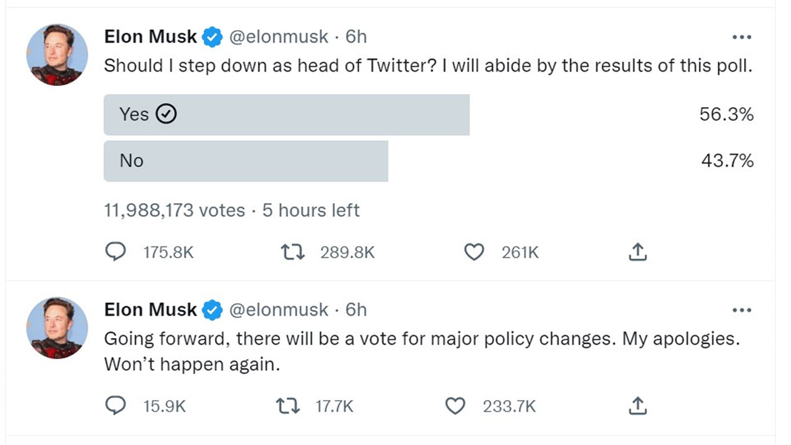
Task: Click the Yes vote checkmark
Action: click(166, 114)
